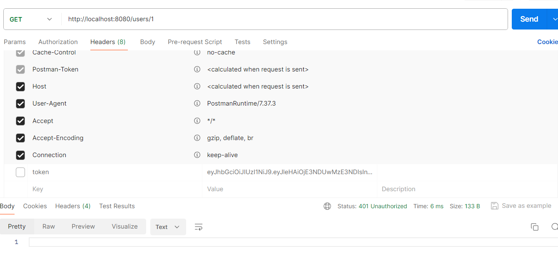This screenshot has width=558, height=266.
Task: Click the info icon beside User-Agent
Action: point(197,103)
